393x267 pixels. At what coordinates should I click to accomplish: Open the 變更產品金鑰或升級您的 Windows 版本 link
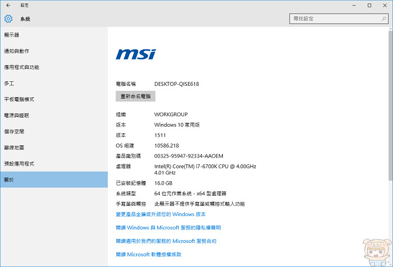click(x=161, y=214)
